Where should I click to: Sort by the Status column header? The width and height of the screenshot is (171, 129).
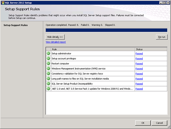coord(151,49)
